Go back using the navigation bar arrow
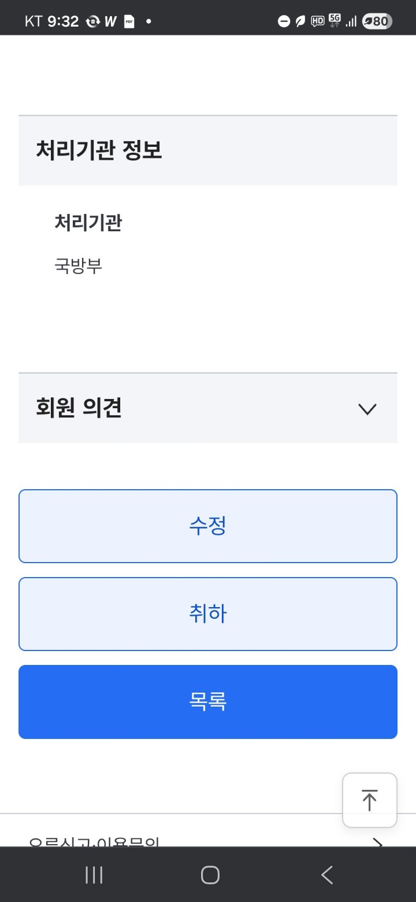This screenshot has height=902, width=416. (327, 875)
